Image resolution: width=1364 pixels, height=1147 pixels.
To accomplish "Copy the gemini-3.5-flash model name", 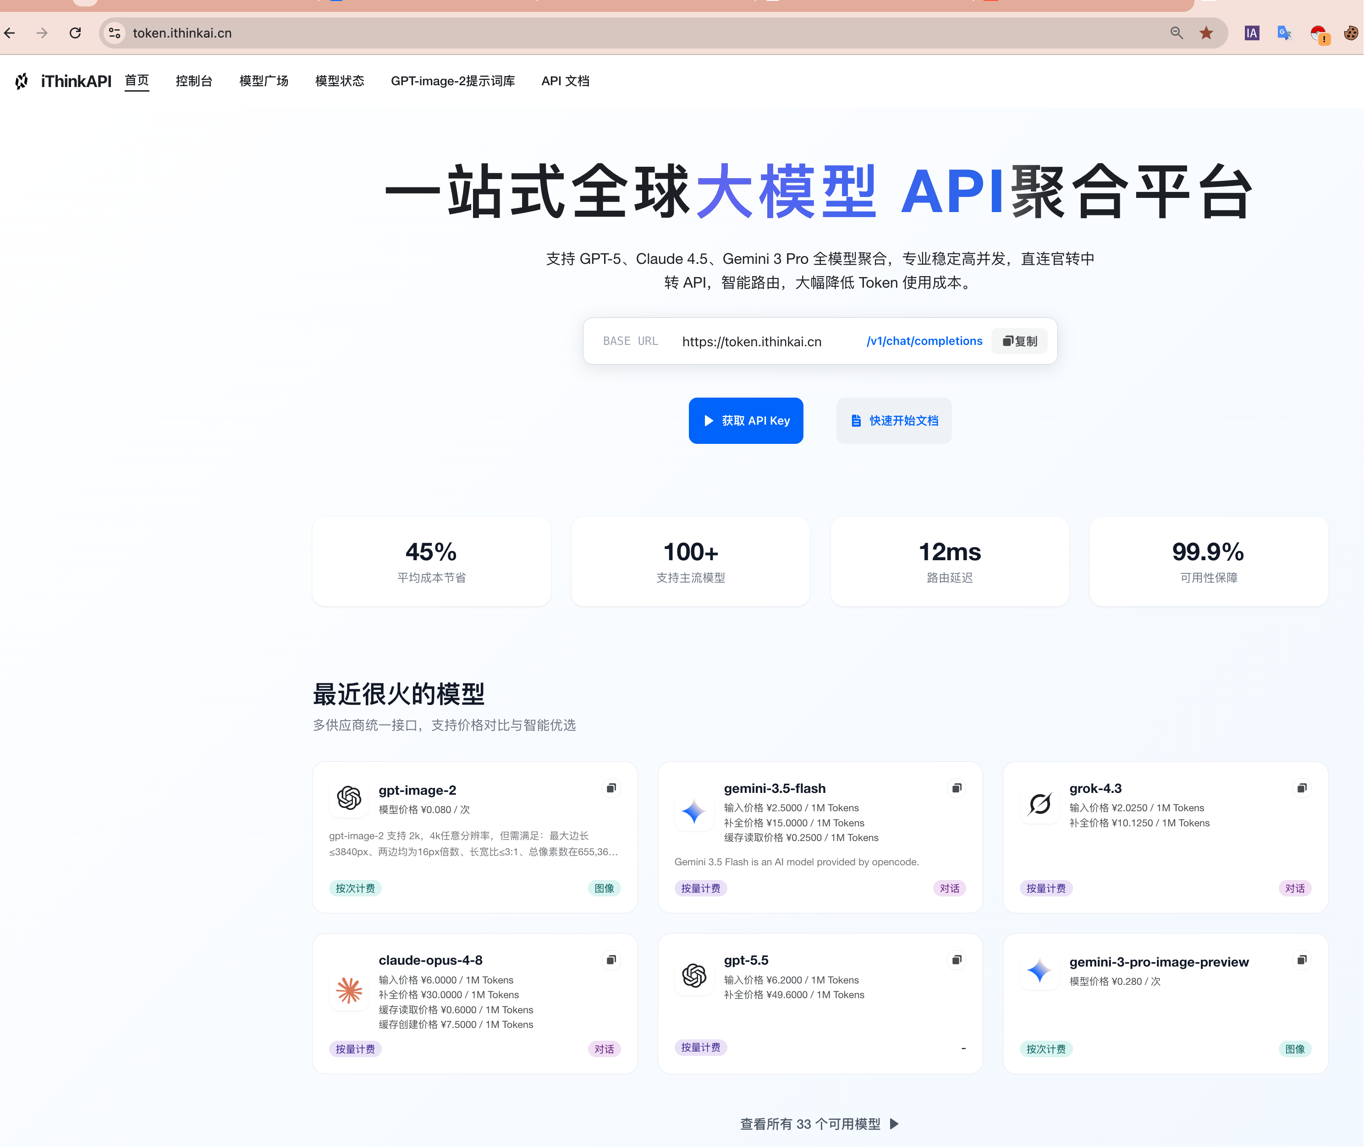I will point(957,788).
